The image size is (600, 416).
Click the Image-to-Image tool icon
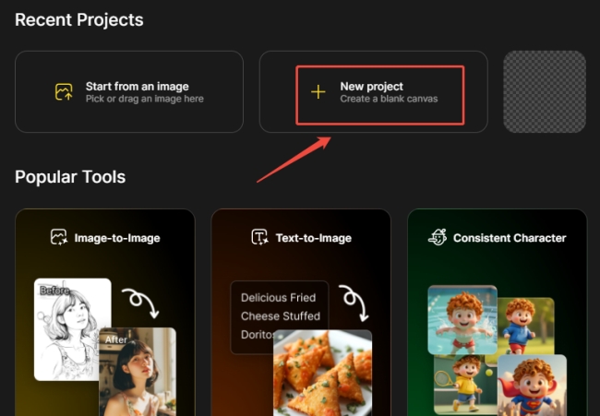point(59,238)
